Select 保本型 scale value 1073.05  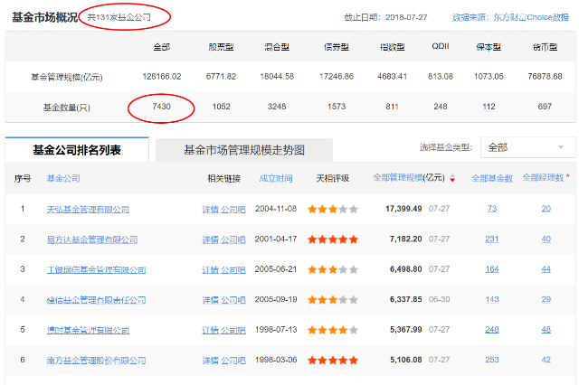(489, 76)
